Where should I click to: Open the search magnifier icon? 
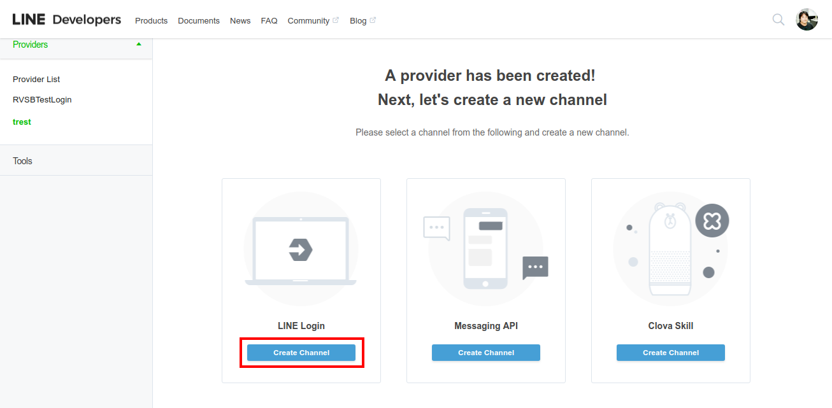tap(778, 20)
